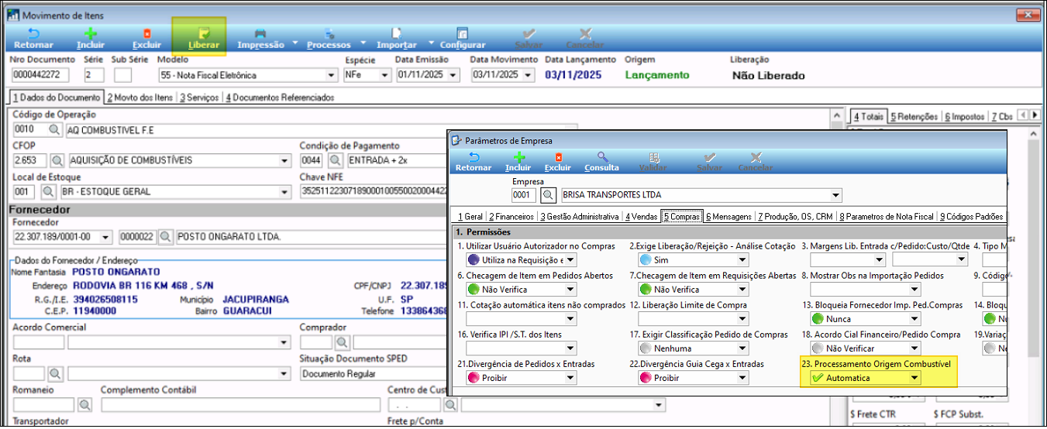Click search magnifier next to Código de Operação

(54, 130)
